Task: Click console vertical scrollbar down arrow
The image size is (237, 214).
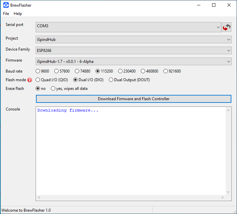Action: coord(228,192)
